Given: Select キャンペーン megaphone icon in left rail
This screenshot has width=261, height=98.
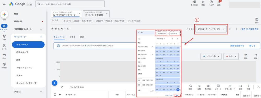Looking at the screenshot, I should coord(4,26).
